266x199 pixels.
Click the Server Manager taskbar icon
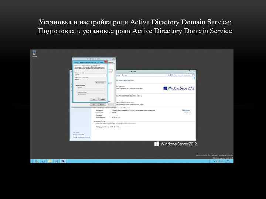click(37, 161)
